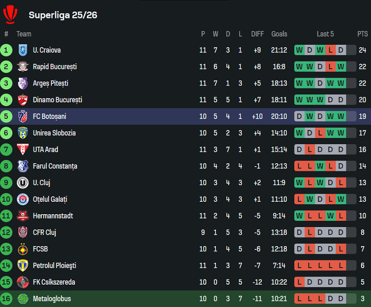The height and width of the screenshot is (307, 371).
Task: Select the Hermannstadt team name
Action: (53, 216)
